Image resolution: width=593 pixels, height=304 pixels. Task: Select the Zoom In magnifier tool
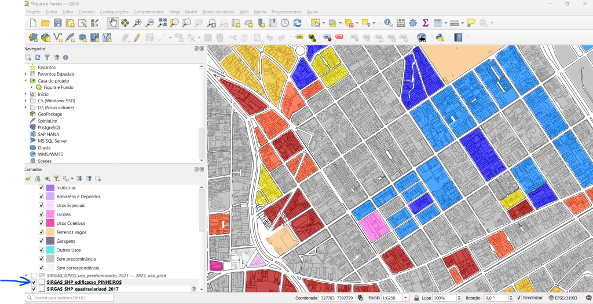pyautogui.click(x=137, y=23)
